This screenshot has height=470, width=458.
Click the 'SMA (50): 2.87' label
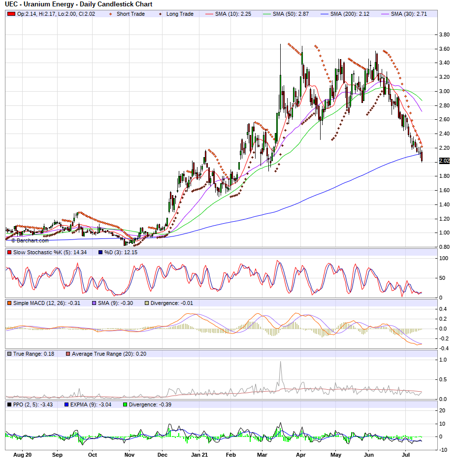click(x=291, y=14)
